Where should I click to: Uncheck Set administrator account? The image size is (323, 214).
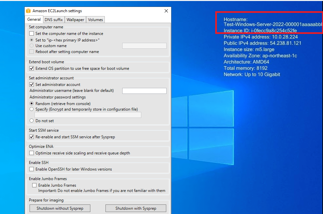32,84
